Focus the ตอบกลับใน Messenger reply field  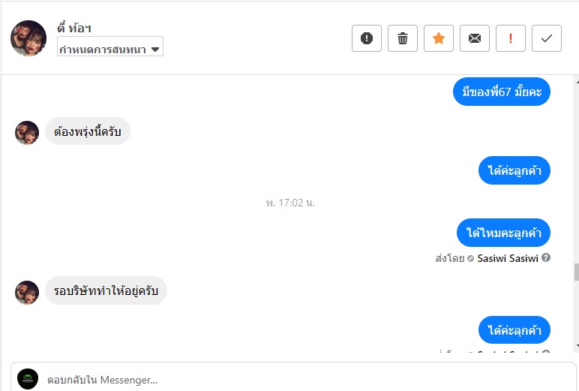click(x=300, y=379)
